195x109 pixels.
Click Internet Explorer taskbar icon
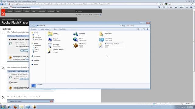tap(9, 107)
